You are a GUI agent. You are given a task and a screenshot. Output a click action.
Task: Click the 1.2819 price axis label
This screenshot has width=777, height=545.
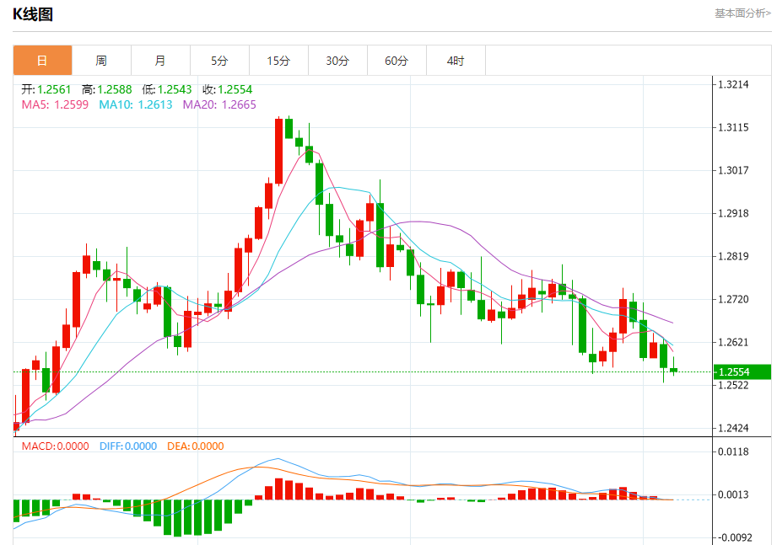coord(733,256)
